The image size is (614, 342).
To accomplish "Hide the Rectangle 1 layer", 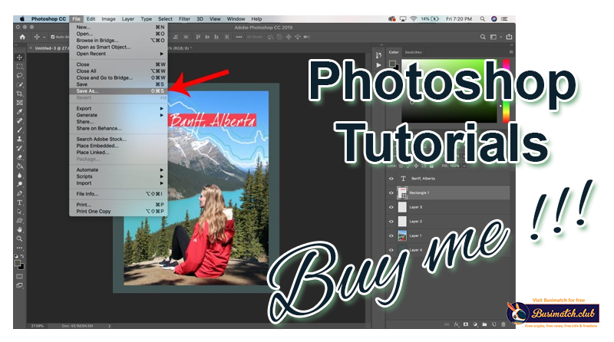I will (391, 192).
